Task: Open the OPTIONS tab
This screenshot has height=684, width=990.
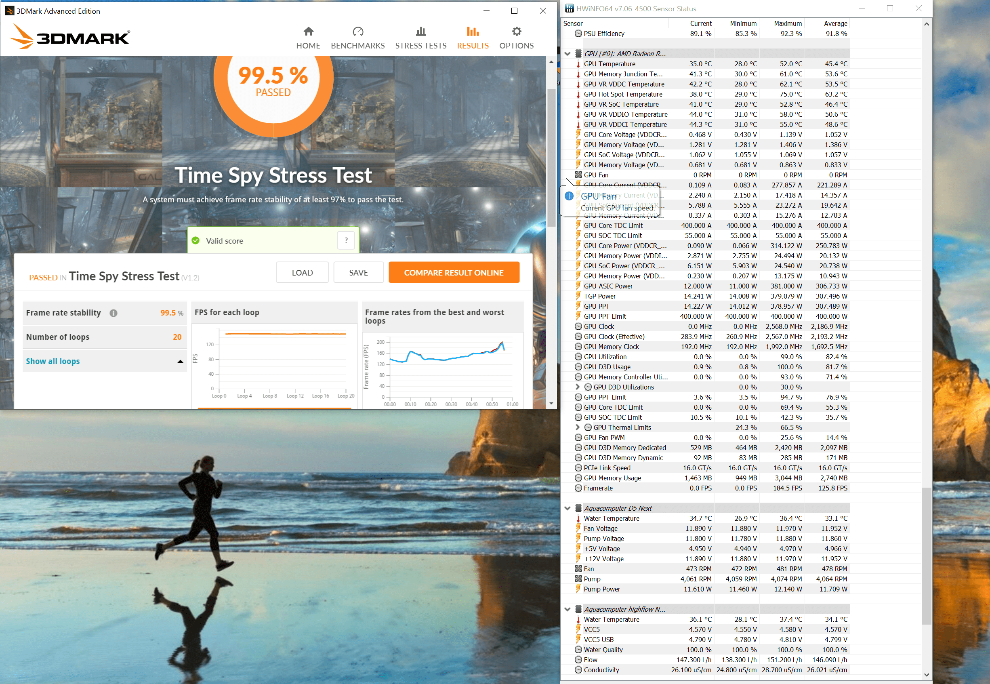Action: coord(516,38)
